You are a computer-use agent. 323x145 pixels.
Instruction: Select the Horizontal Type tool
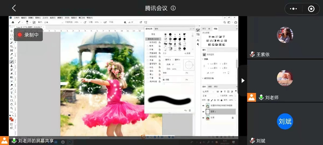coord(11,93)
